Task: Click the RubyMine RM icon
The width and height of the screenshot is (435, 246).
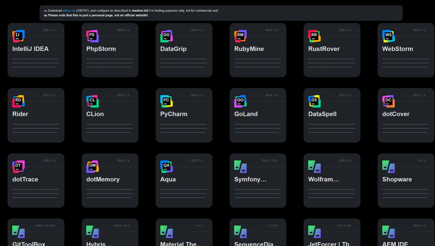Action: click(240, 36)
